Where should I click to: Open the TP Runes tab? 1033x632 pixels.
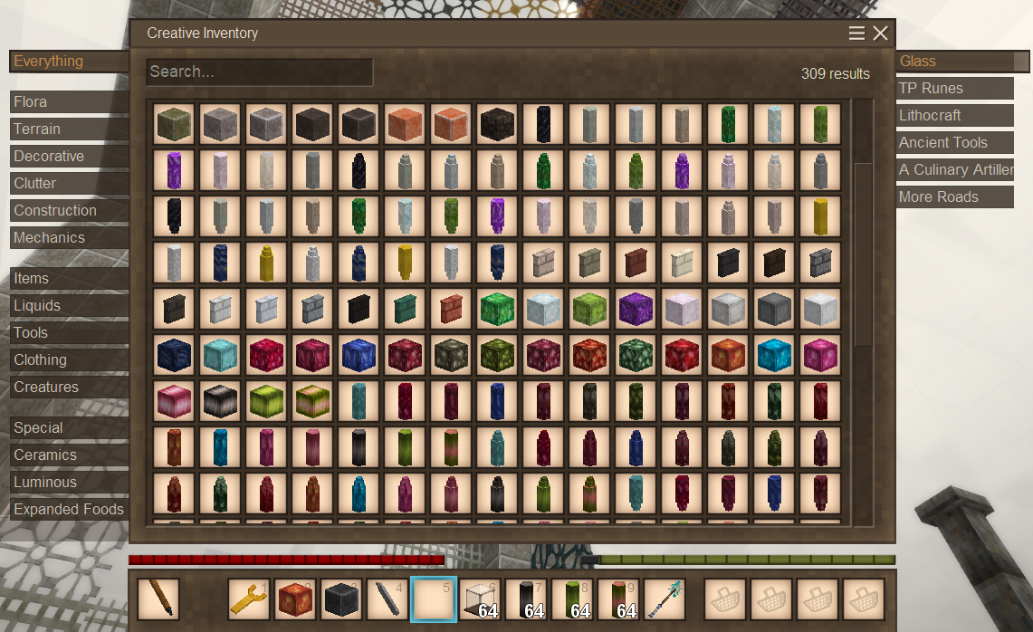coord(954,89)
